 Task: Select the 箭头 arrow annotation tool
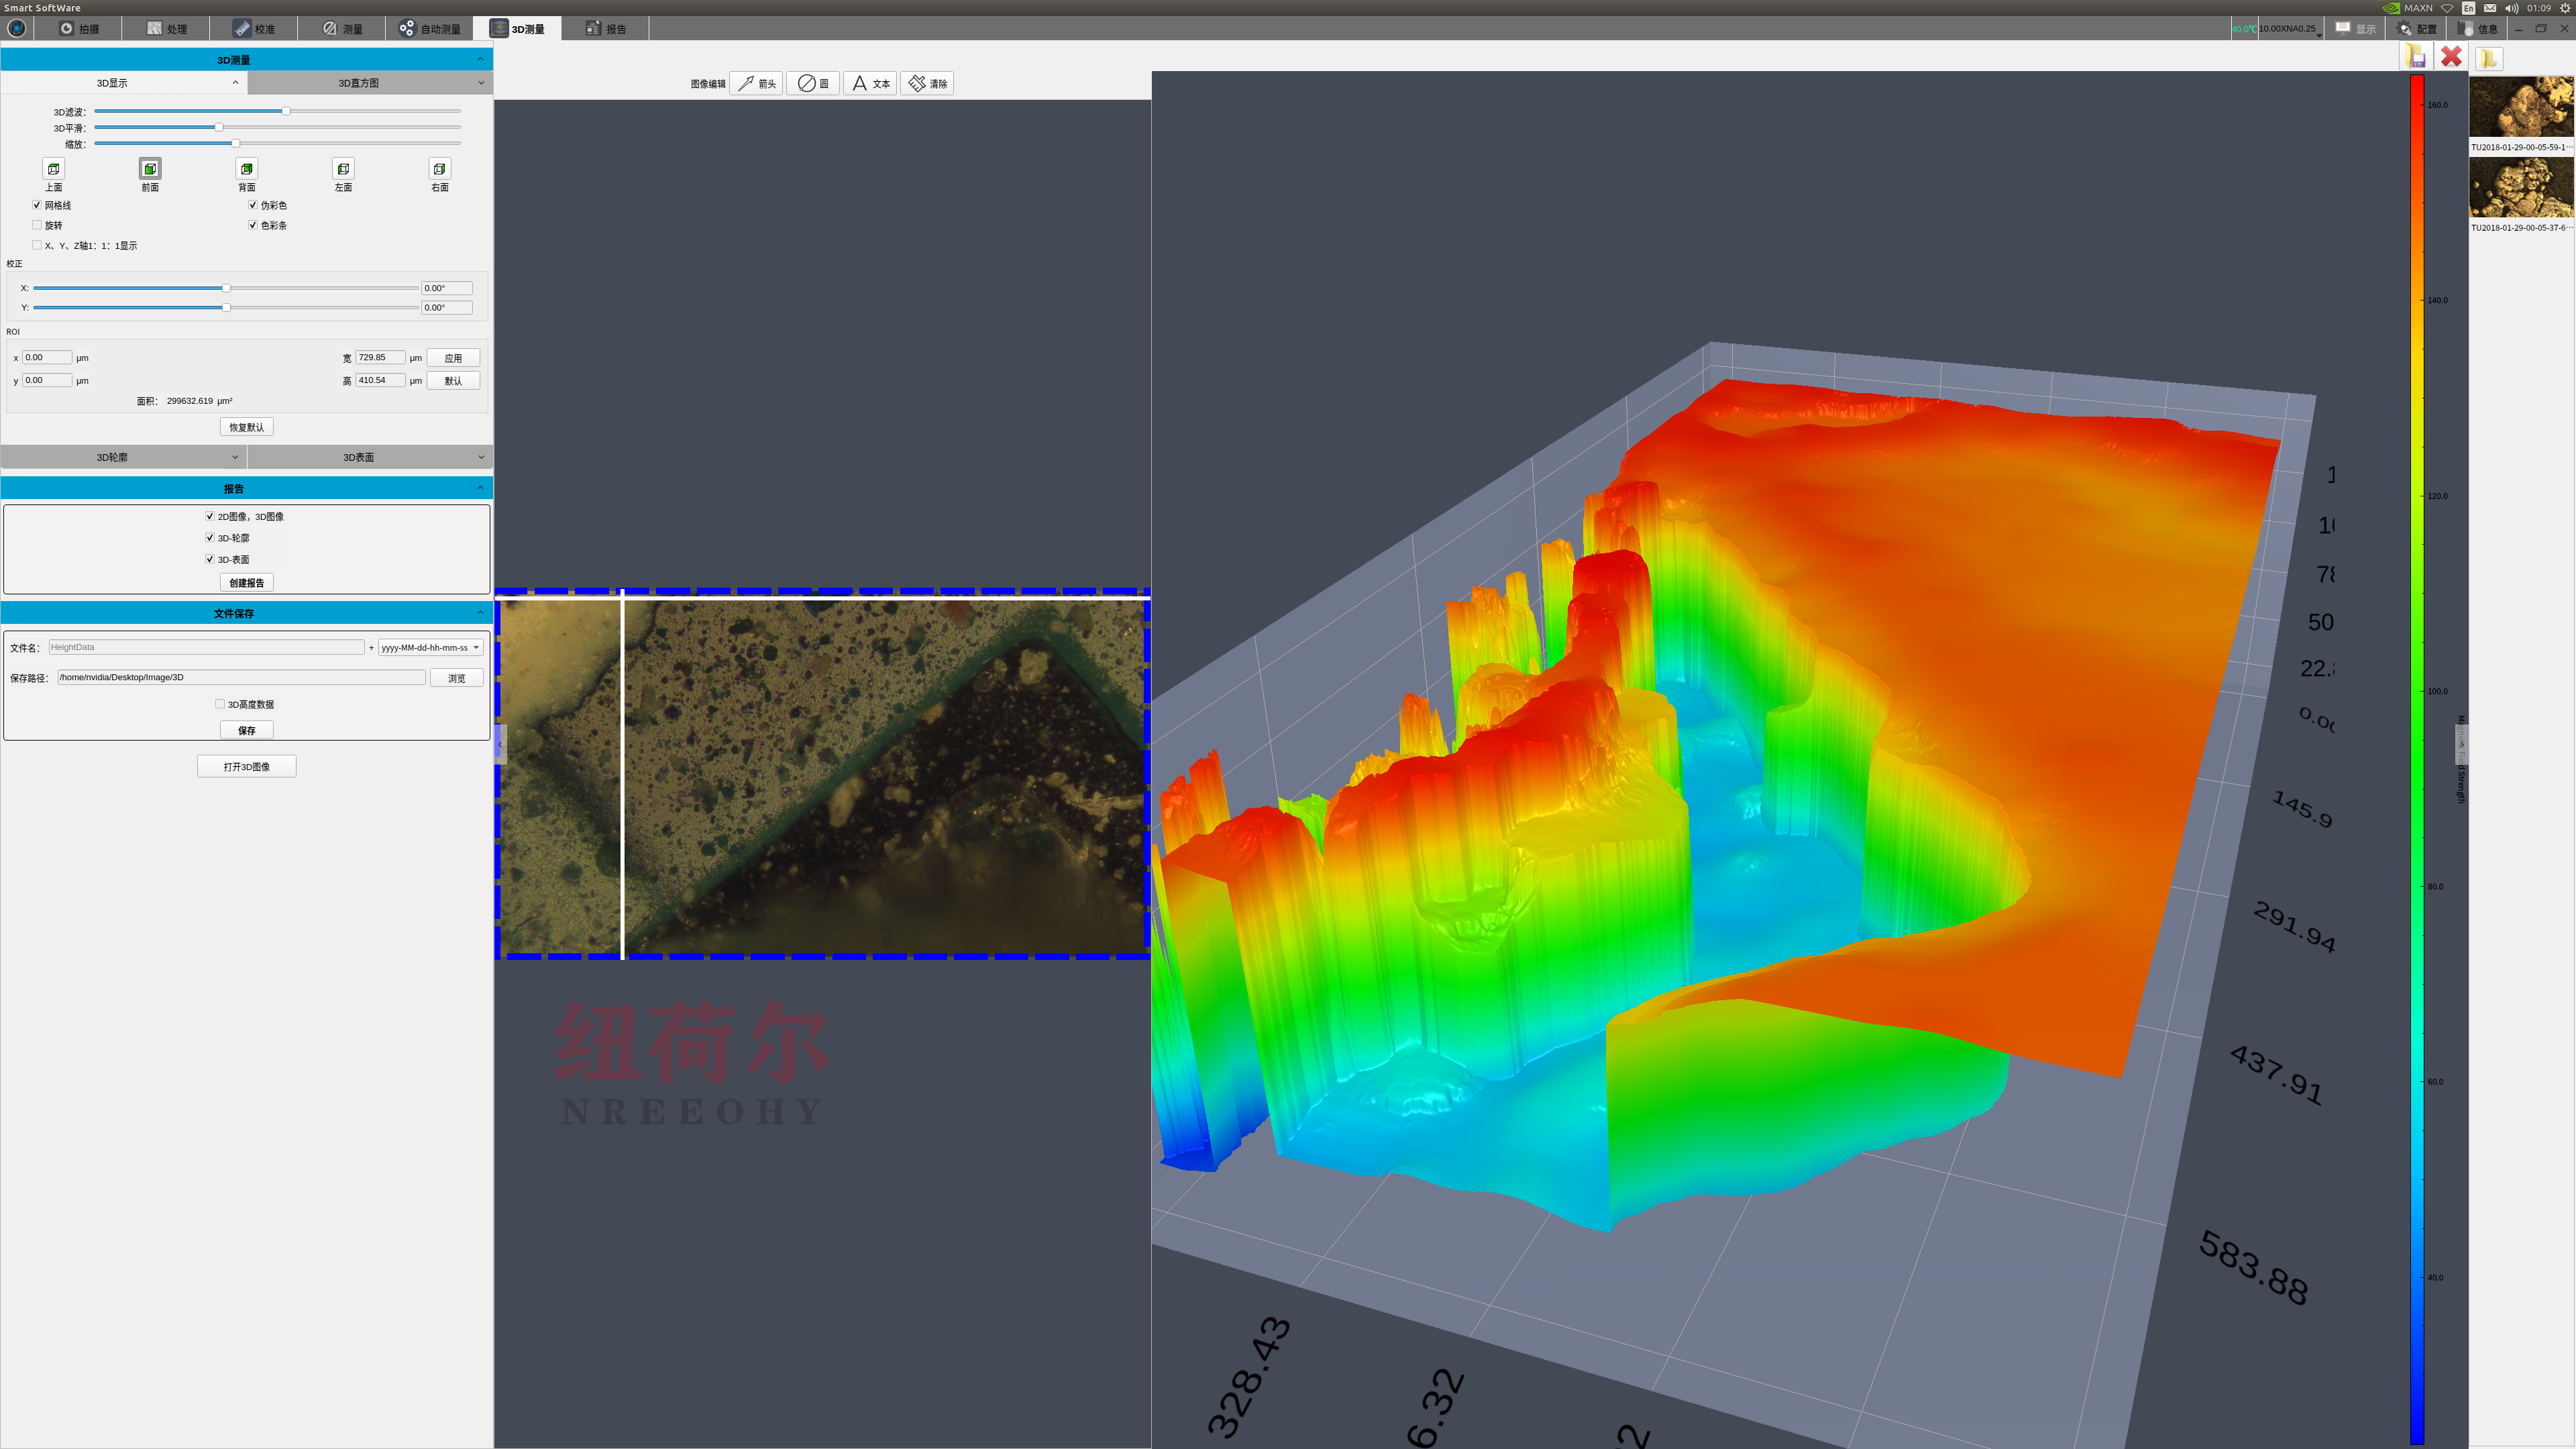pos(757,84)
